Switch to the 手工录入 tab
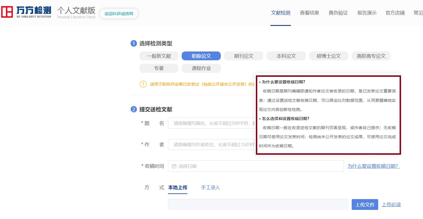The width and height of the screenshot is (423, 219). [211, 187]
